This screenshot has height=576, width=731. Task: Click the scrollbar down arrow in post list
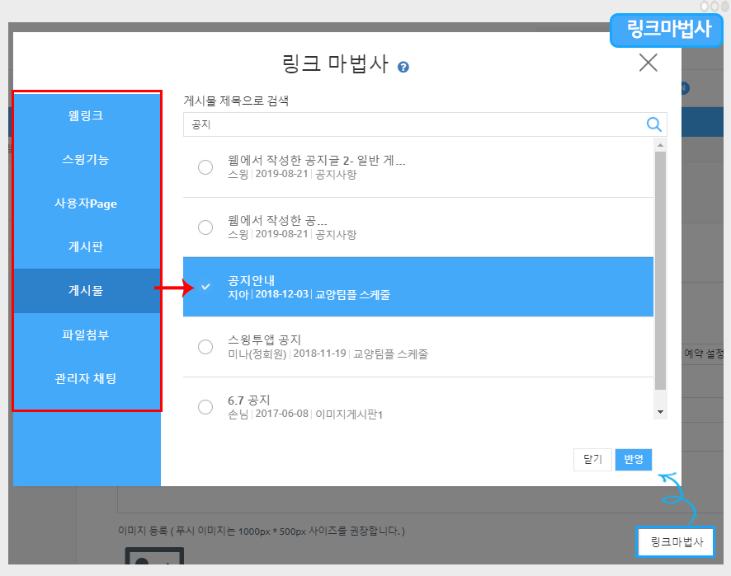[x=660, y=411]
